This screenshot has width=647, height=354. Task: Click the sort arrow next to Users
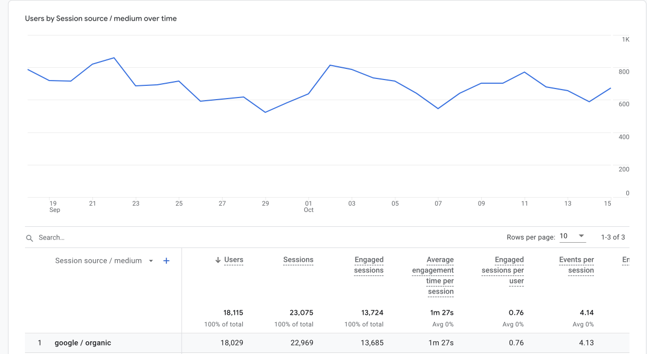point(218,260)
